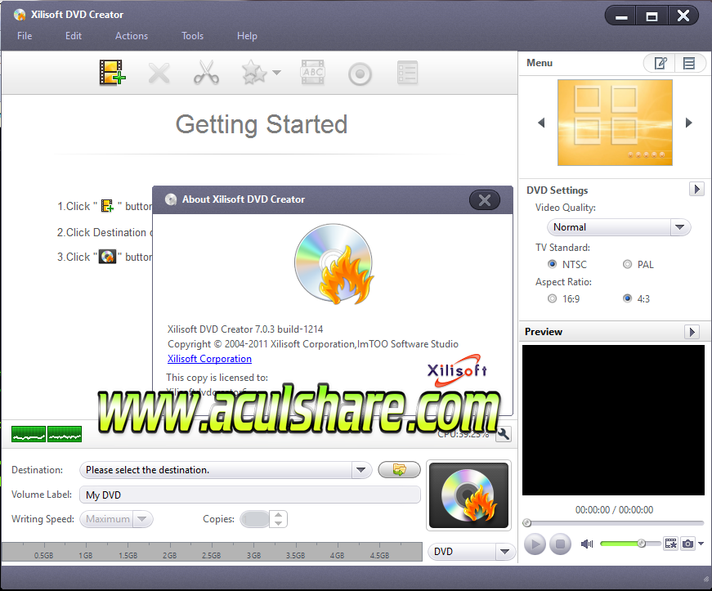
Task: Click the camera snapshot icon
Action: click(x=688, y=544)
